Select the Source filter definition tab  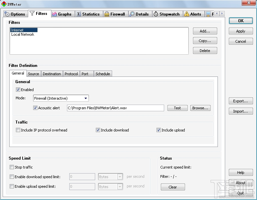click(33, 74)
